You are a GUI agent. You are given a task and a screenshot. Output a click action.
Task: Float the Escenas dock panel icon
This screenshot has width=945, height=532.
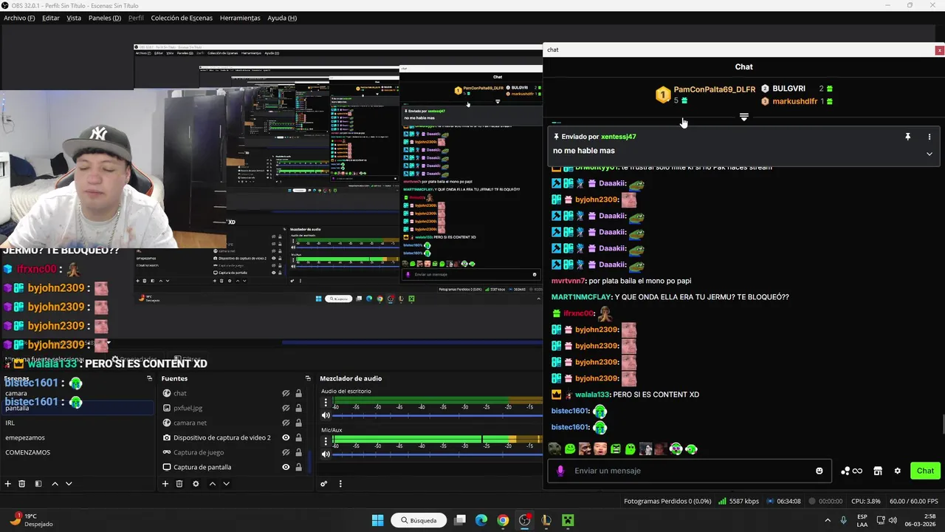(x=150, y=378)
